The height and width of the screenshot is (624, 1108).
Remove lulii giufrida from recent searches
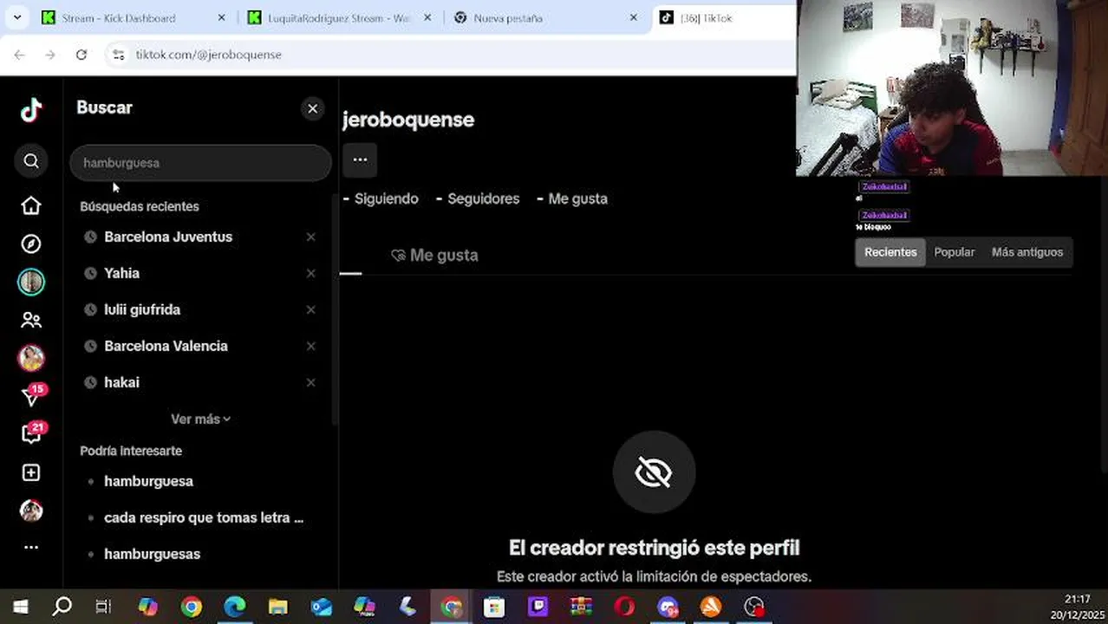[310, 309]
